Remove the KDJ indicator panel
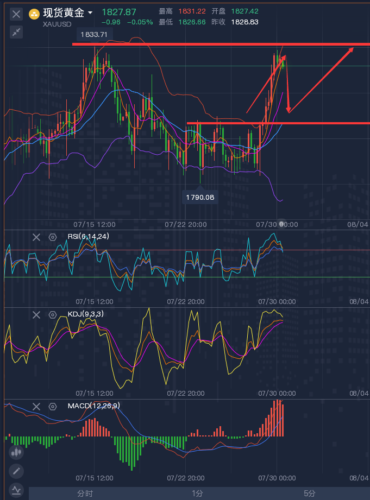The height and width of the screenshot is (500, 370). point(36,315)
